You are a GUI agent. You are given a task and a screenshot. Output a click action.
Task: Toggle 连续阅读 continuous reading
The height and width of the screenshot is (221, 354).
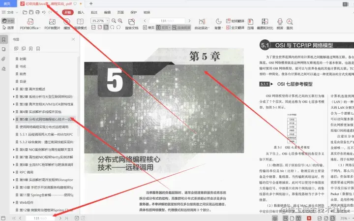181,28
